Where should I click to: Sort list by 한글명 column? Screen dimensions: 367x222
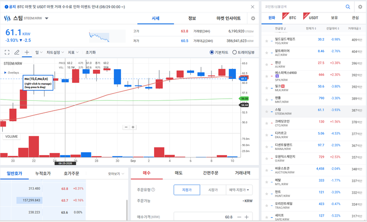point(280,28)
